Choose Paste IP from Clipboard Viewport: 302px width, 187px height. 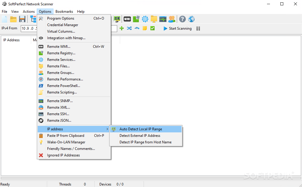click(x=74, y=136)
